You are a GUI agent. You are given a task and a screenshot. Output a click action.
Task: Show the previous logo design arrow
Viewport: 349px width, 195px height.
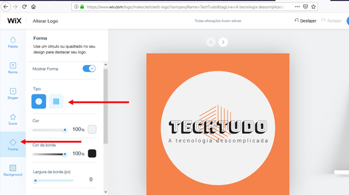[x=211, y=42]
